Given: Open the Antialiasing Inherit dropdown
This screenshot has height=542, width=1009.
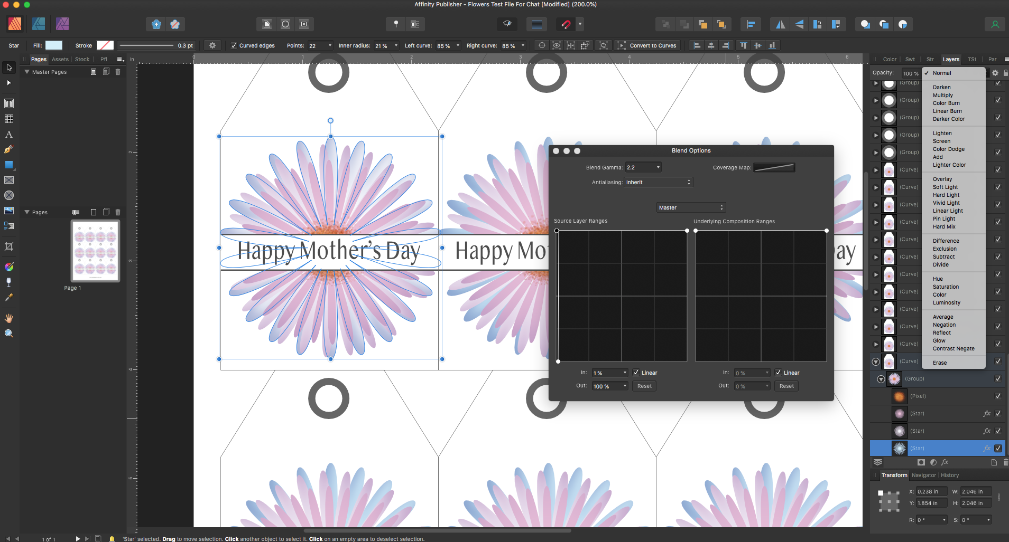Looking at the screenshot, I should 659,182.
